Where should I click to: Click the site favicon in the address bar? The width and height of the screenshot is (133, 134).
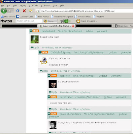(38, 11)
